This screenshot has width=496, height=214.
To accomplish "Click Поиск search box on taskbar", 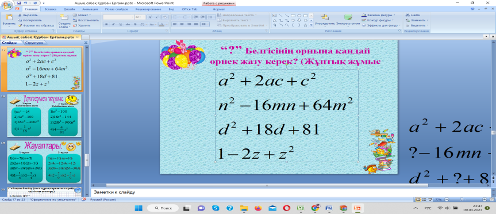I will (163, 208).
